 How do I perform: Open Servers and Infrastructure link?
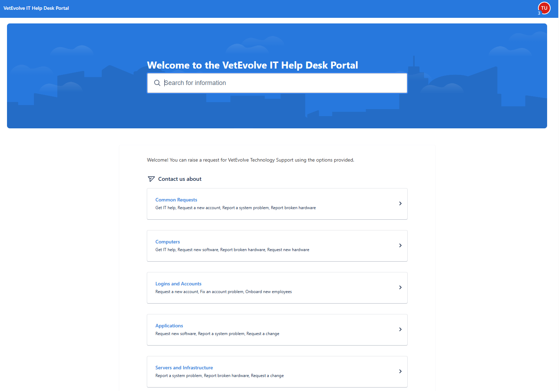(x=184, y=368)
